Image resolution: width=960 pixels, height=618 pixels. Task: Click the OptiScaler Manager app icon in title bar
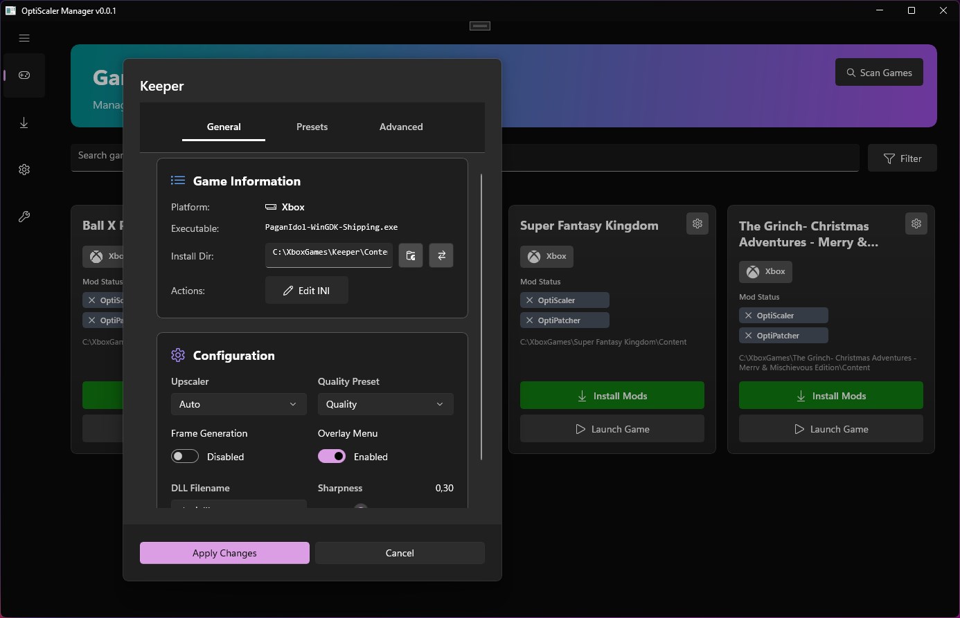click(10, 10)
